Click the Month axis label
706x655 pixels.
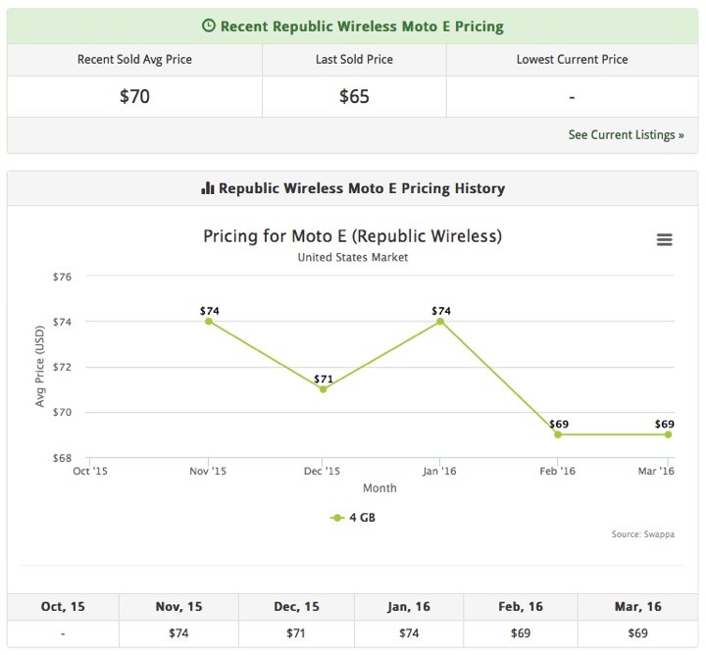pos(379,488)
